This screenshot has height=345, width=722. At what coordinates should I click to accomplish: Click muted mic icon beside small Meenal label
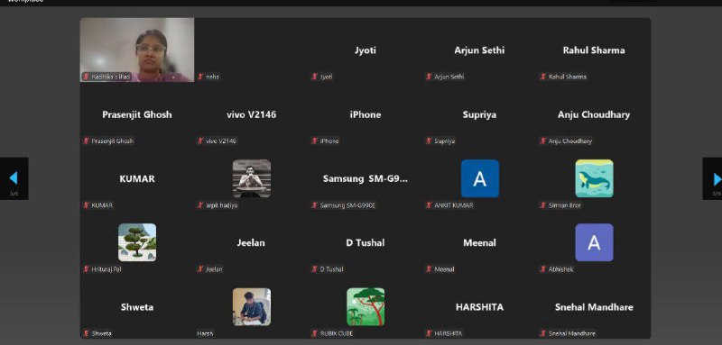coord(429,269)
